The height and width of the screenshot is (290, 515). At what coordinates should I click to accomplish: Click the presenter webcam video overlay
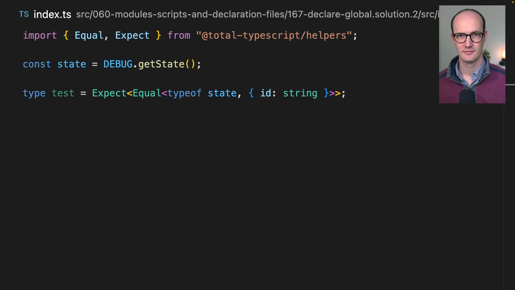[x=472, y=54]
